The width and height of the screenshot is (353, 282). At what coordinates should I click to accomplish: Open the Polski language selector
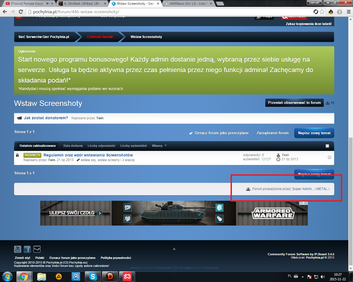[40, 258]
